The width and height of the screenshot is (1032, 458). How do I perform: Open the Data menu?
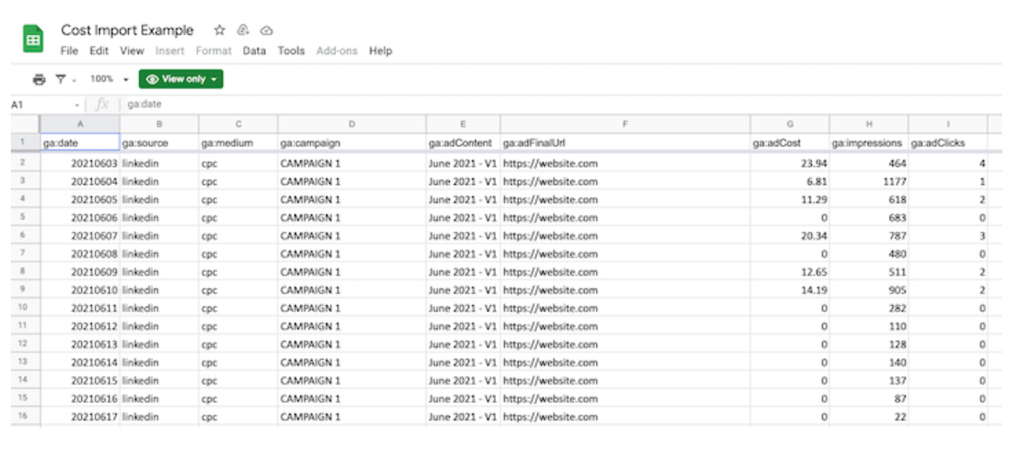[254, 51]
